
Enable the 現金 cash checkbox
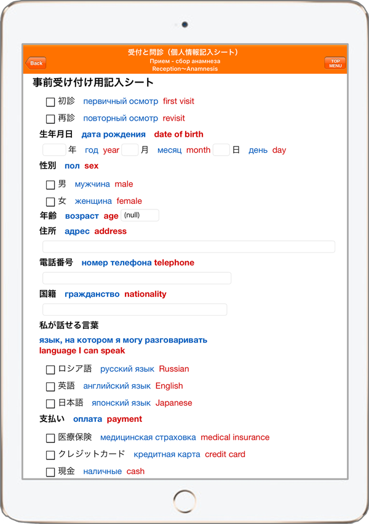(50, 472)
